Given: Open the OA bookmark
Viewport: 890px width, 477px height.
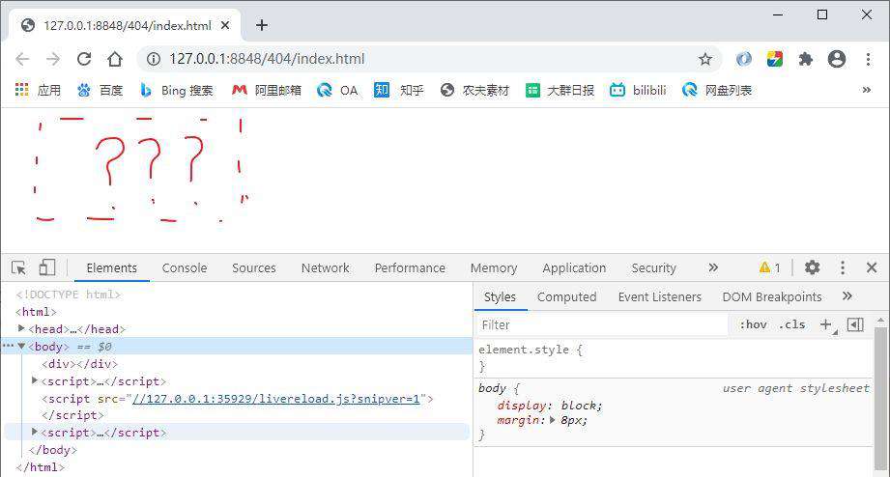Looking at the screenshot, I should coord(337,90).
